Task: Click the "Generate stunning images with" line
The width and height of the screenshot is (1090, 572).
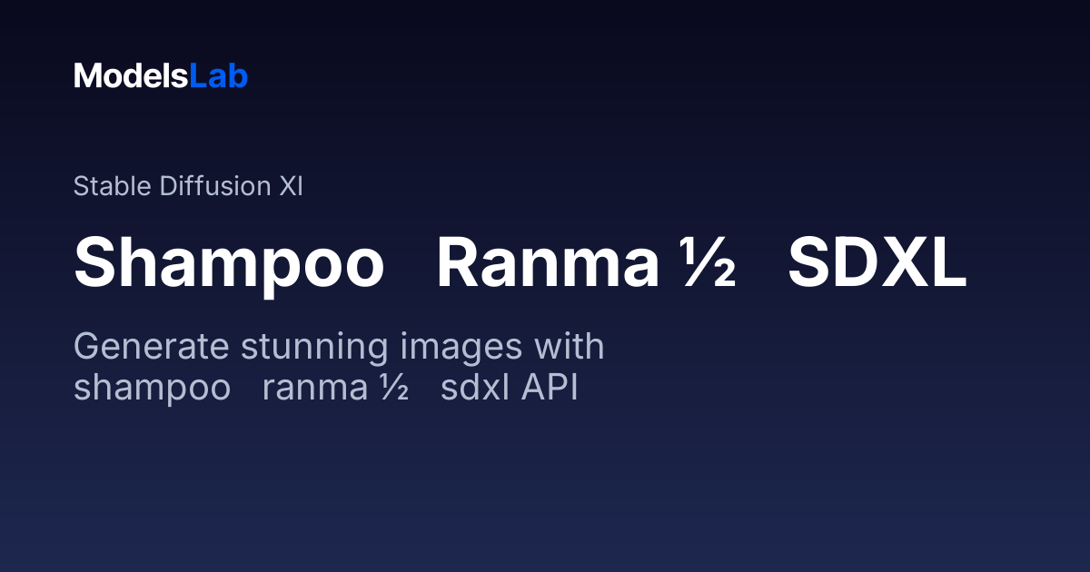Action: (339, 348)
